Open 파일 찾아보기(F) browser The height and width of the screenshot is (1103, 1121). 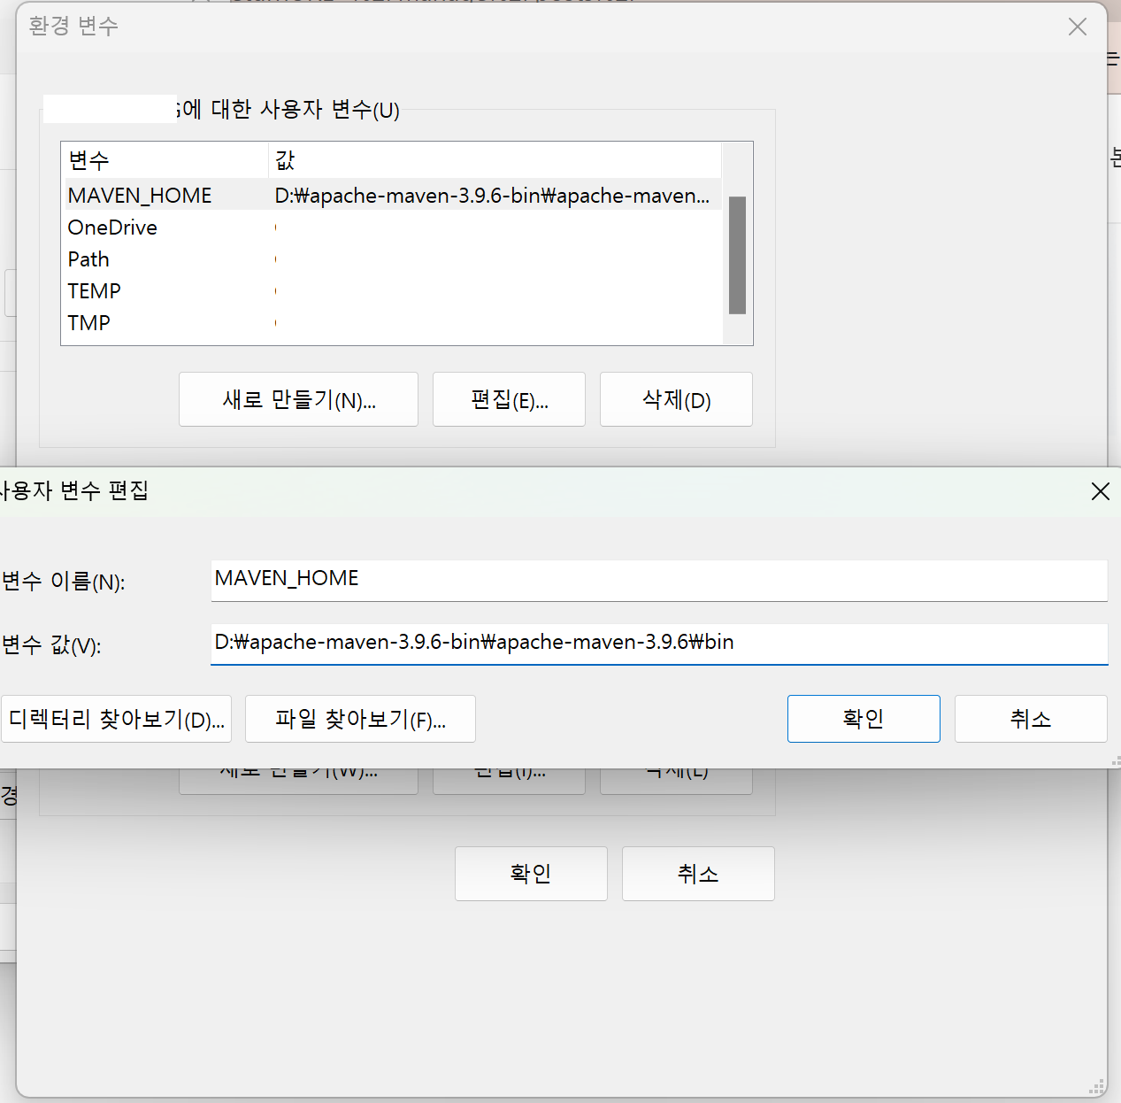[360, 719]
